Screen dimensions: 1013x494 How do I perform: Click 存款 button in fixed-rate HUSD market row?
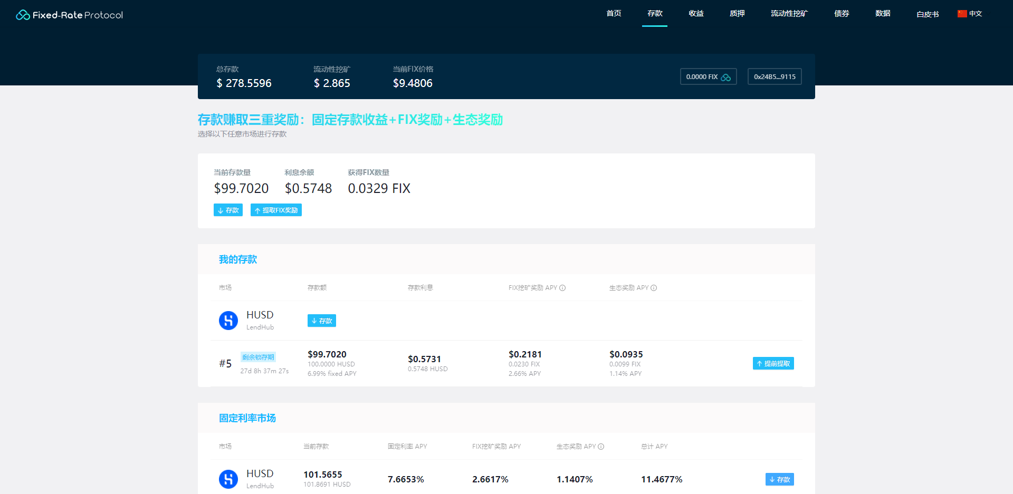[x=780, y=479]
